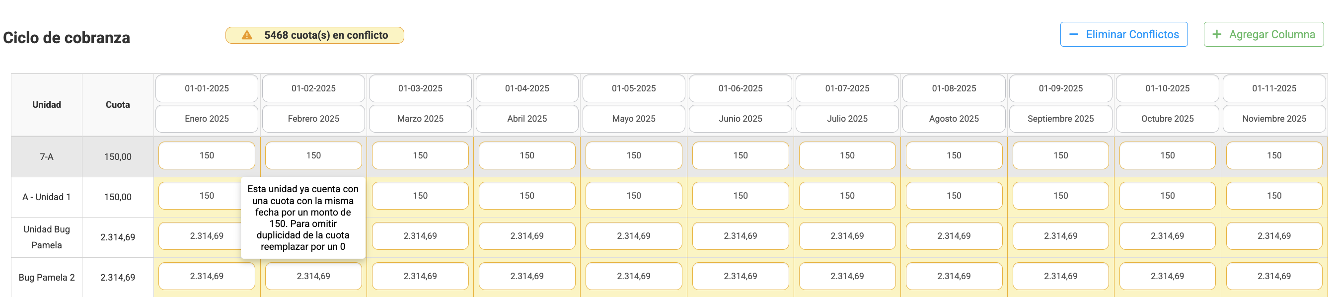Edit the Marzo 2025 name field

click(x=420, y=119)
